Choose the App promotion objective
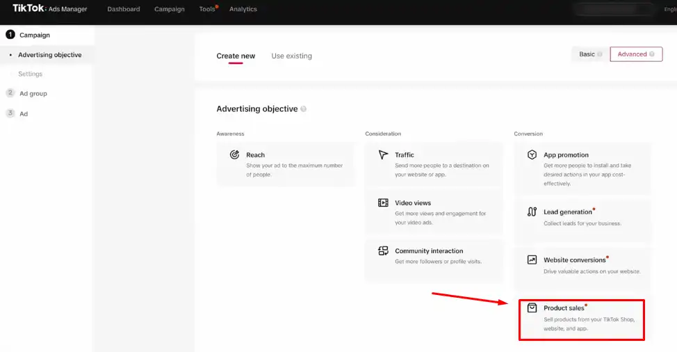The image size is (677, 352). click(x=582, y=168)
